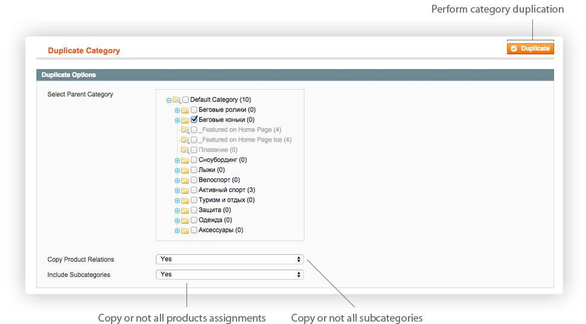
Task: Select the _Featured on Home Page Ice (4) label
Action: [x=245, y=140]
